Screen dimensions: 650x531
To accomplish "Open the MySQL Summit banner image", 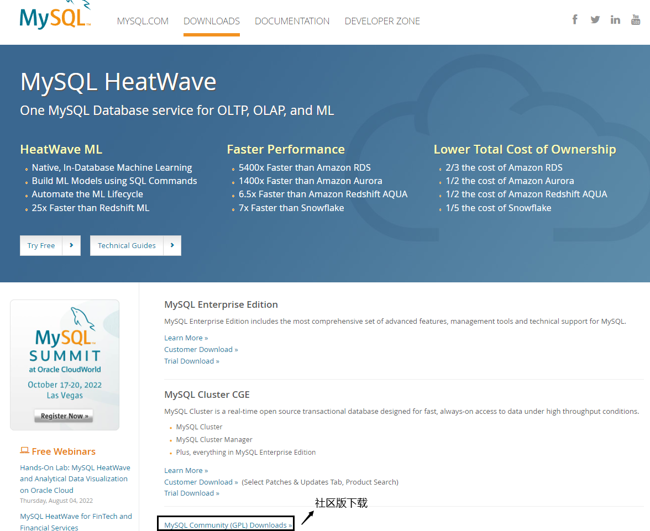I will click(x=65, y=365).
